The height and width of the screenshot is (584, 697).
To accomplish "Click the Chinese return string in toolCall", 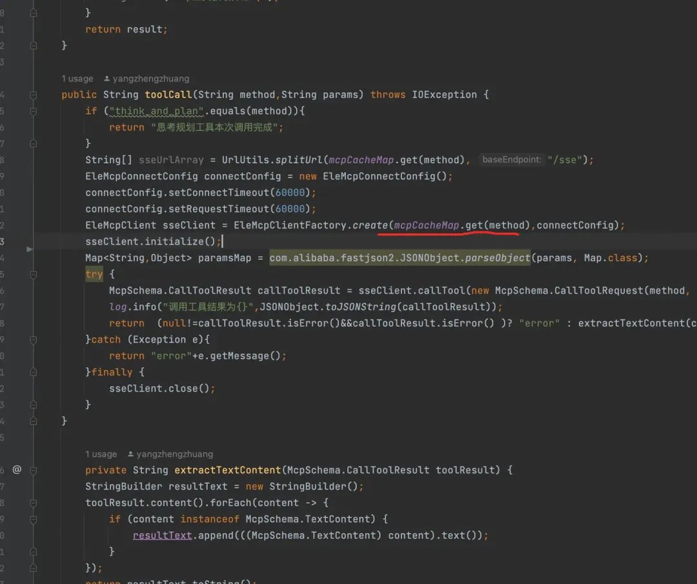I will pos(214,128).
